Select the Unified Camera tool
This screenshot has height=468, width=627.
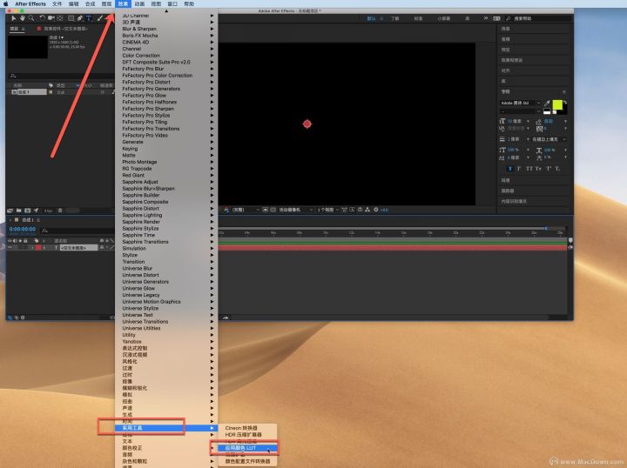point(51,18)
